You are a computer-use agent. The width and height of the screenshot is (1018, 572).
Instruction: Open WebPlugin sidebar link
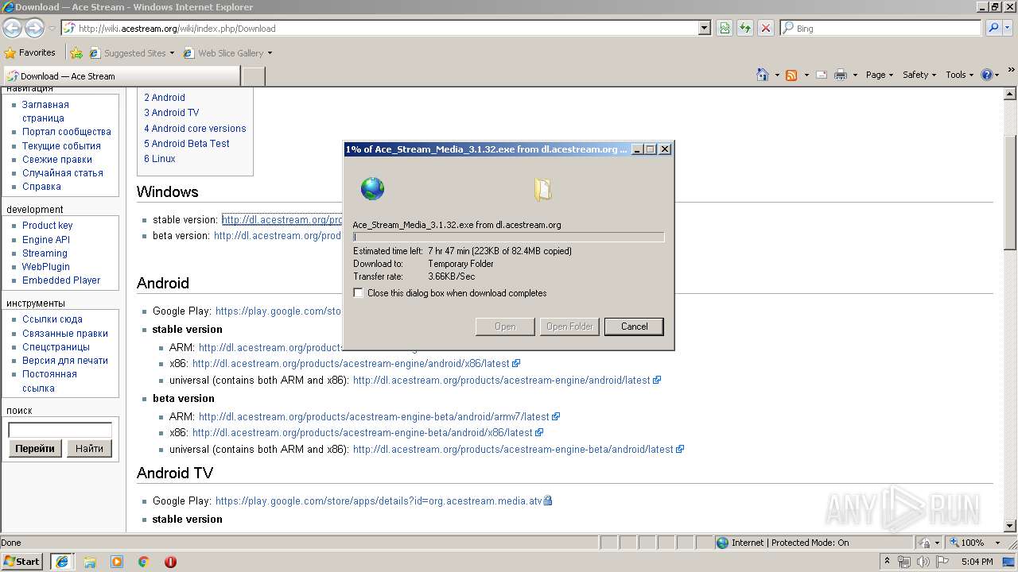coord(46,267)
